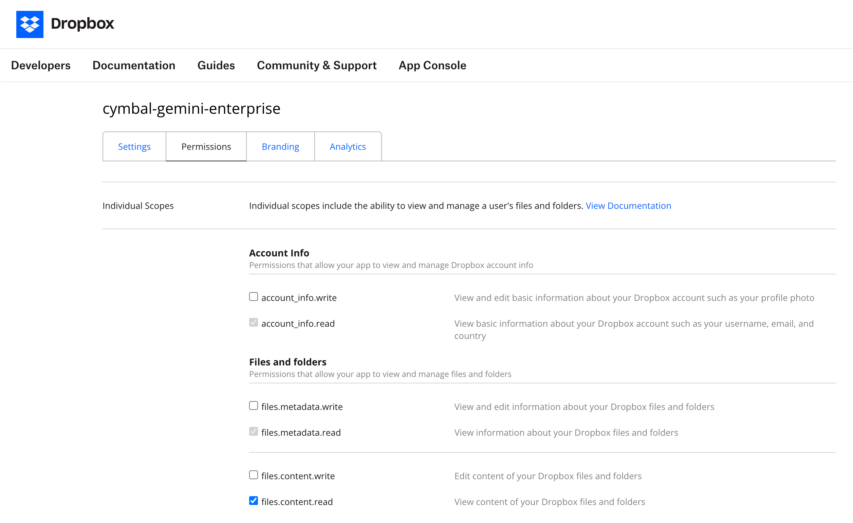Click Documentation in the navigation bar
The height and width of the screenshot is (523, 853).
[134, 65]
